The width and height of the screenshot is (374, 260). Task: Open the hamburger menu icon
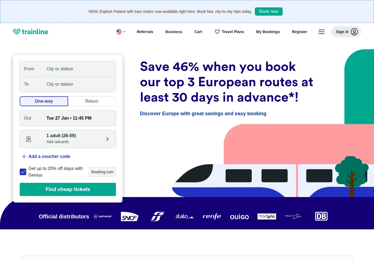pos(322,32)
